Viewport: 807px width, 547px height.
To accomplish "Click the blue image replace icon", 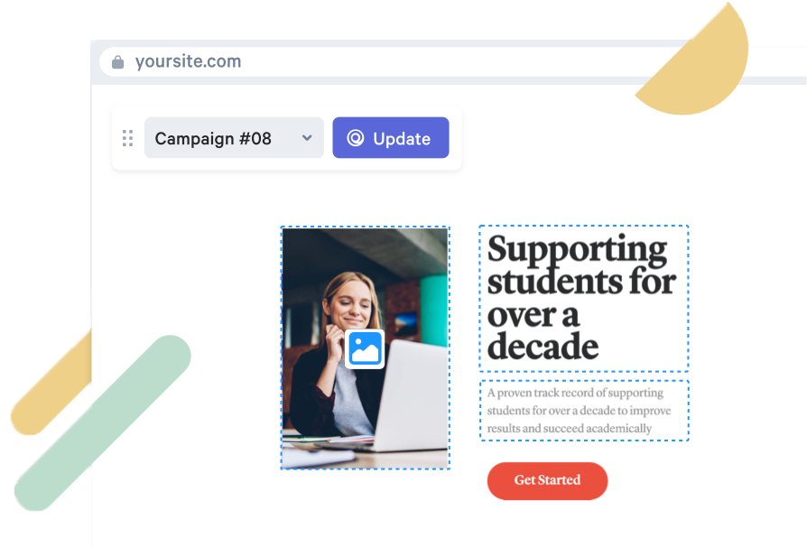I will click(x=365, y=349).
